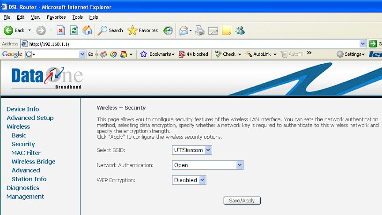This screenshot has width=382, height=215.
Task: Open the History clock icon
Action: 168,30
